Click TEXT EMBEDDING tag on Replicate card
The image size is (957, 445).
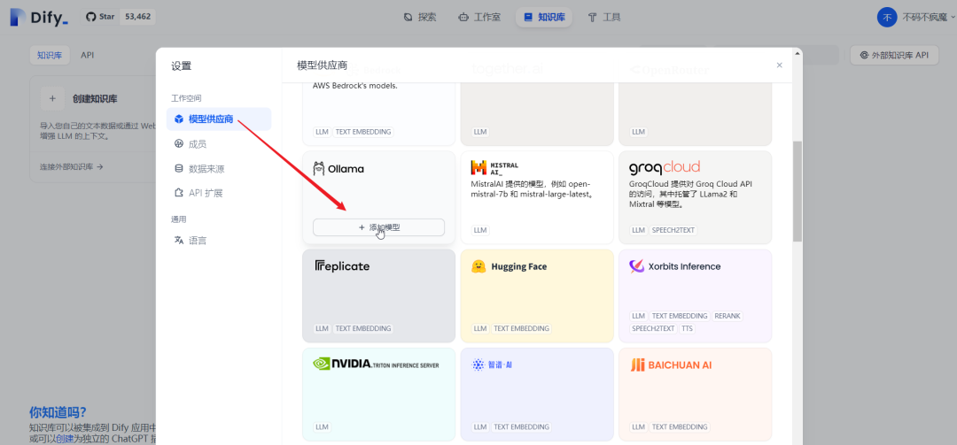(363, 328)
